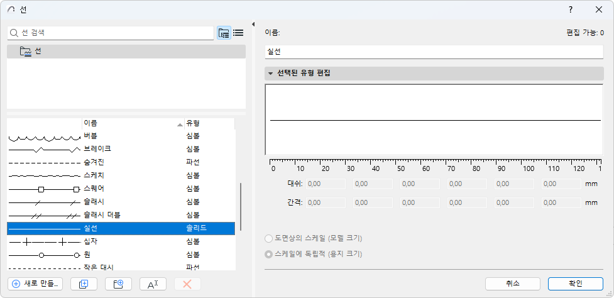
Task: Click the 확인 button
Action: (575, 284)
